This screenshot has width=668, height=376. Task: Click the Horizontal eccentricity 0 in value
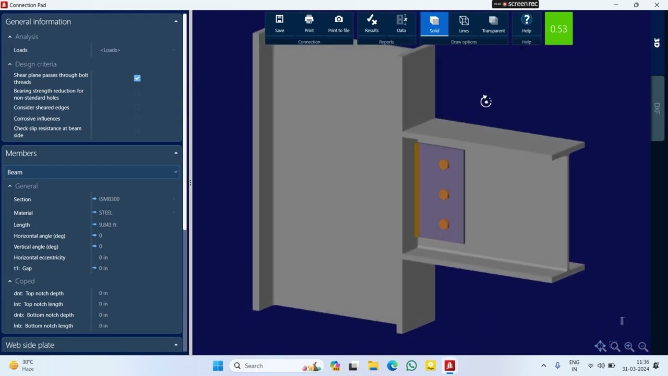coord(103,257)
